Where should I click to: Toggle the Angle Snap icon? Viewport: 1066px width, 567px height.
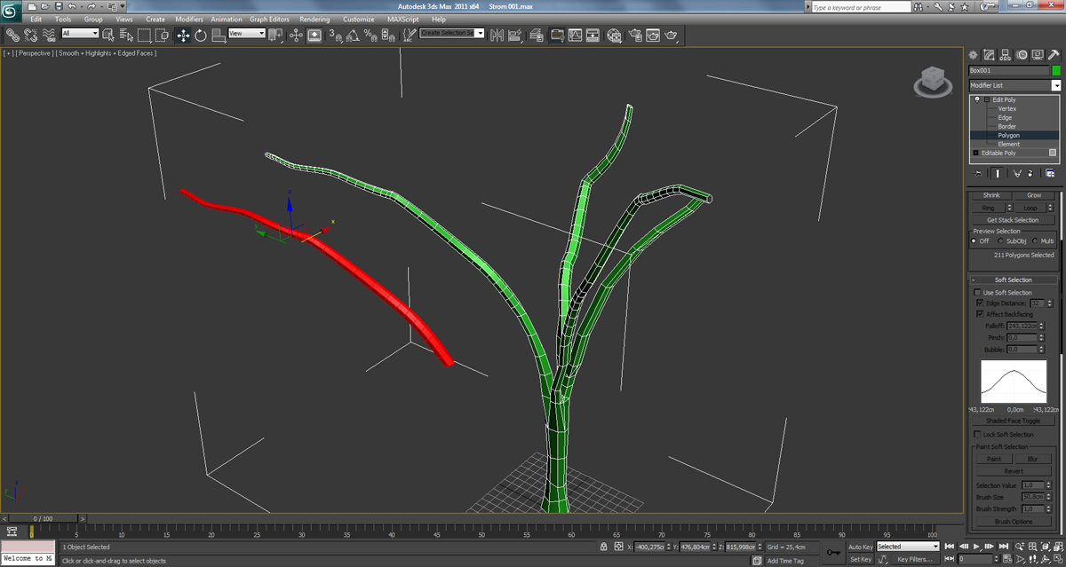click(x=353, y=35)
